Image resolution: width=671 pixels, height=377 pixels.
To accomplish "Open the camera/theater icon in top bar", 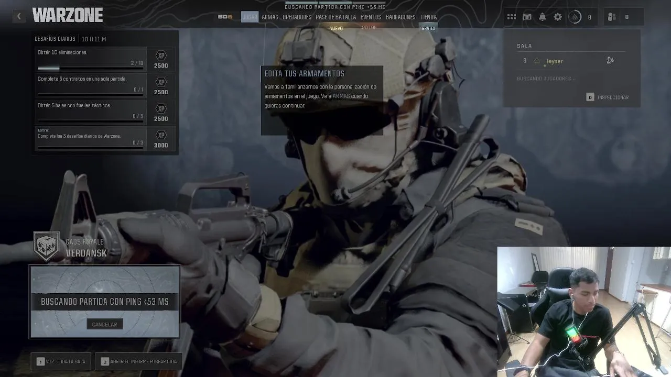I will coord(527,17).
